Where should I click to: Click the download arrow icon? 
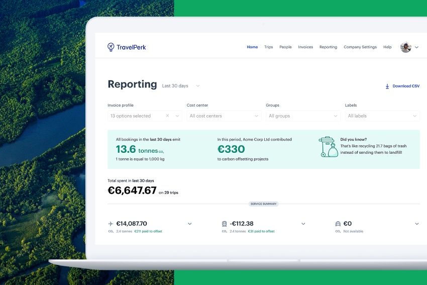(x=387, y=86)
